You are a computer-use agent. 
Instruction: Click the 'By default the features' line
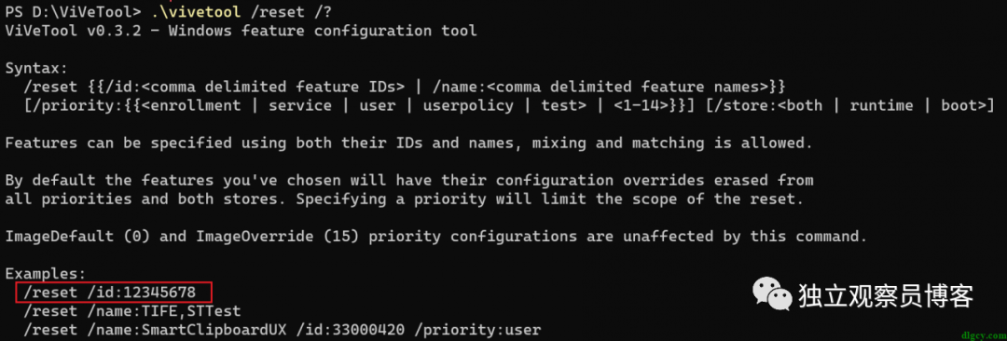click(x=409, y=180)
